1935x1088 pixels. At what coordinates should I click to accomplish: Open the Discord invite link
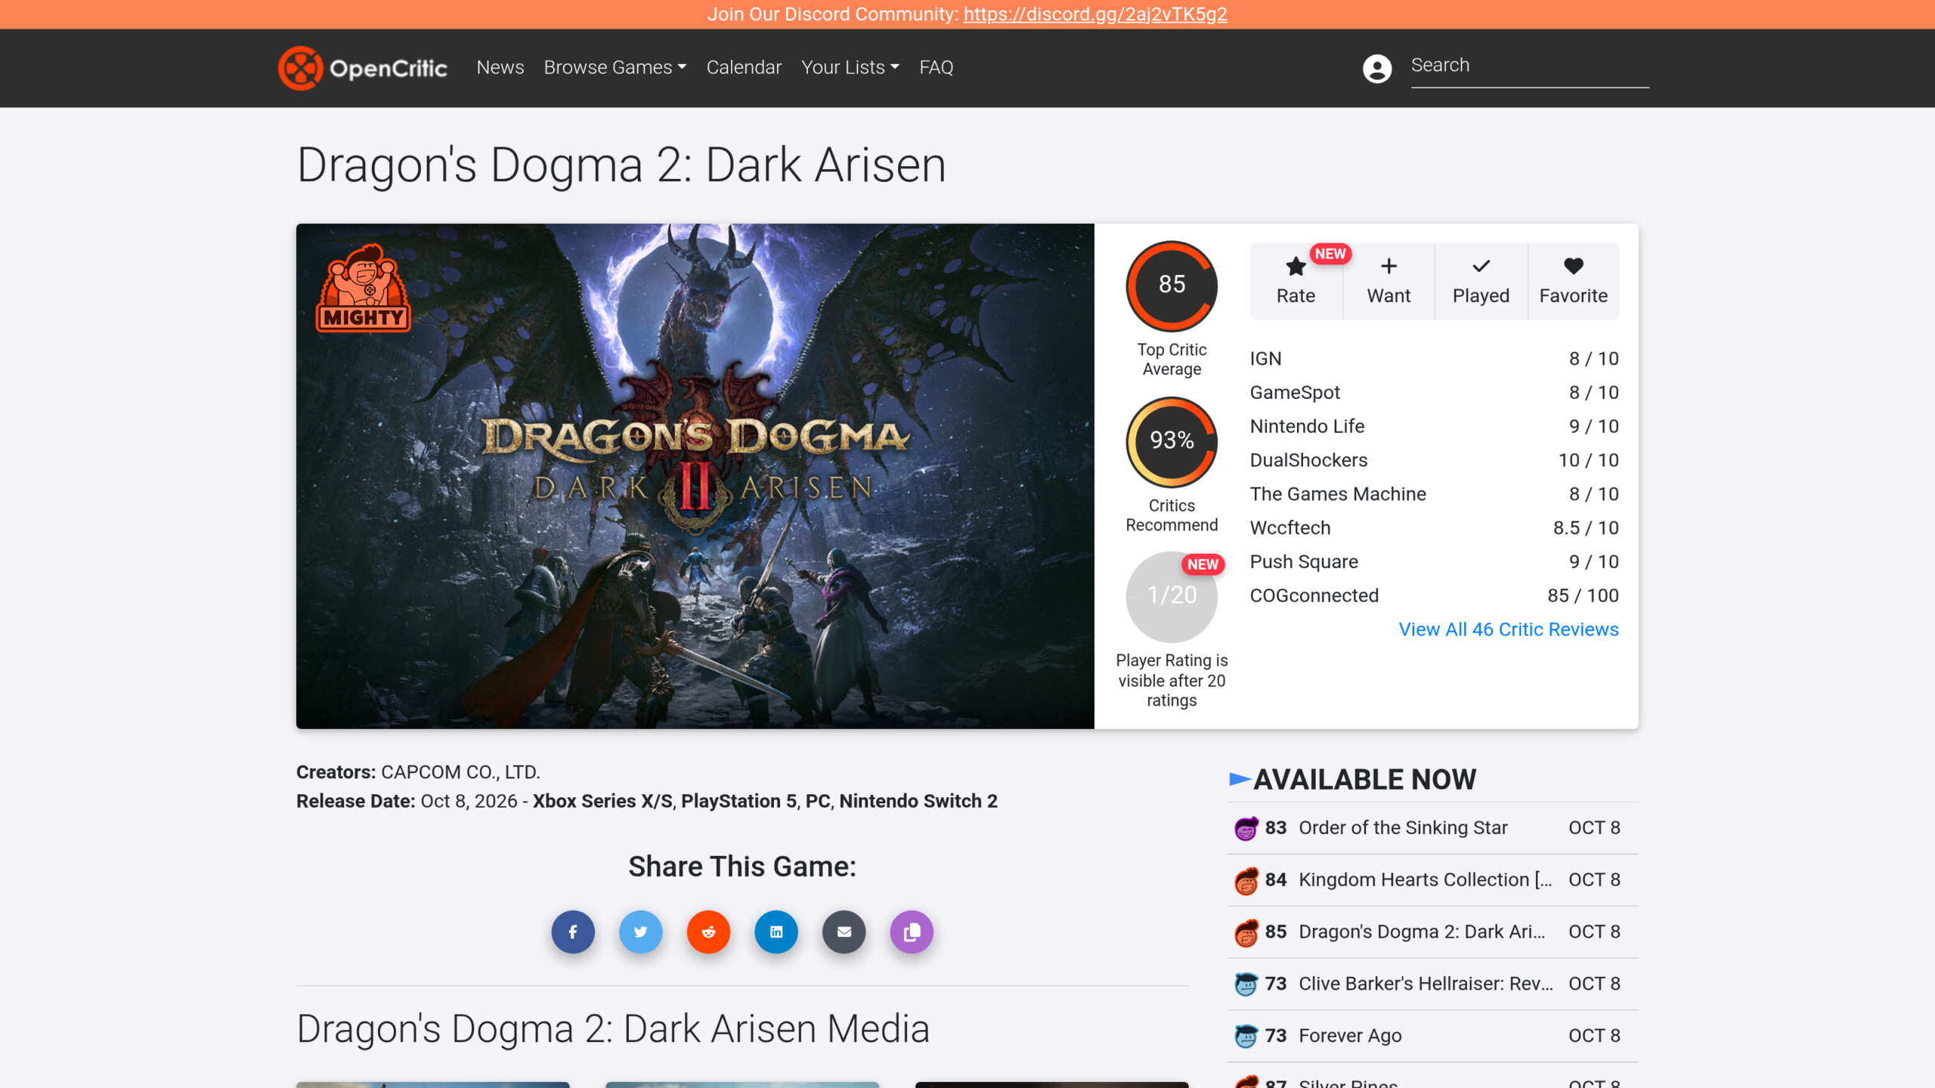(x=1095, y=14)
